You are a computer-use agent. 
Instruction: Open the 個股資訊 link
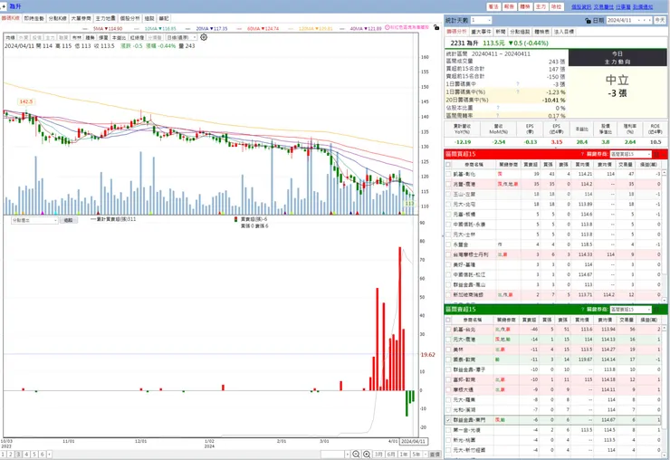581,7
